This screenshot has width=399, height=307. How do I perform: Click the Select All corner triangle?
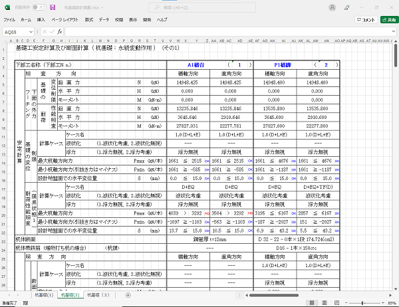coord(5,41)
